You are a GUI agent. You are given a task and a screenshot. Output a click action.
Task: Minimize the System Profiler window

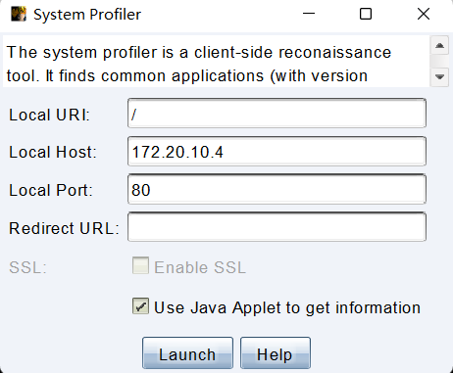click(x=309, y=14)
